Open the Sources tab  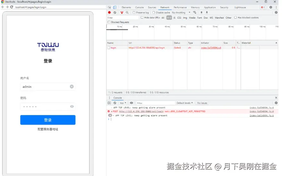152,7
